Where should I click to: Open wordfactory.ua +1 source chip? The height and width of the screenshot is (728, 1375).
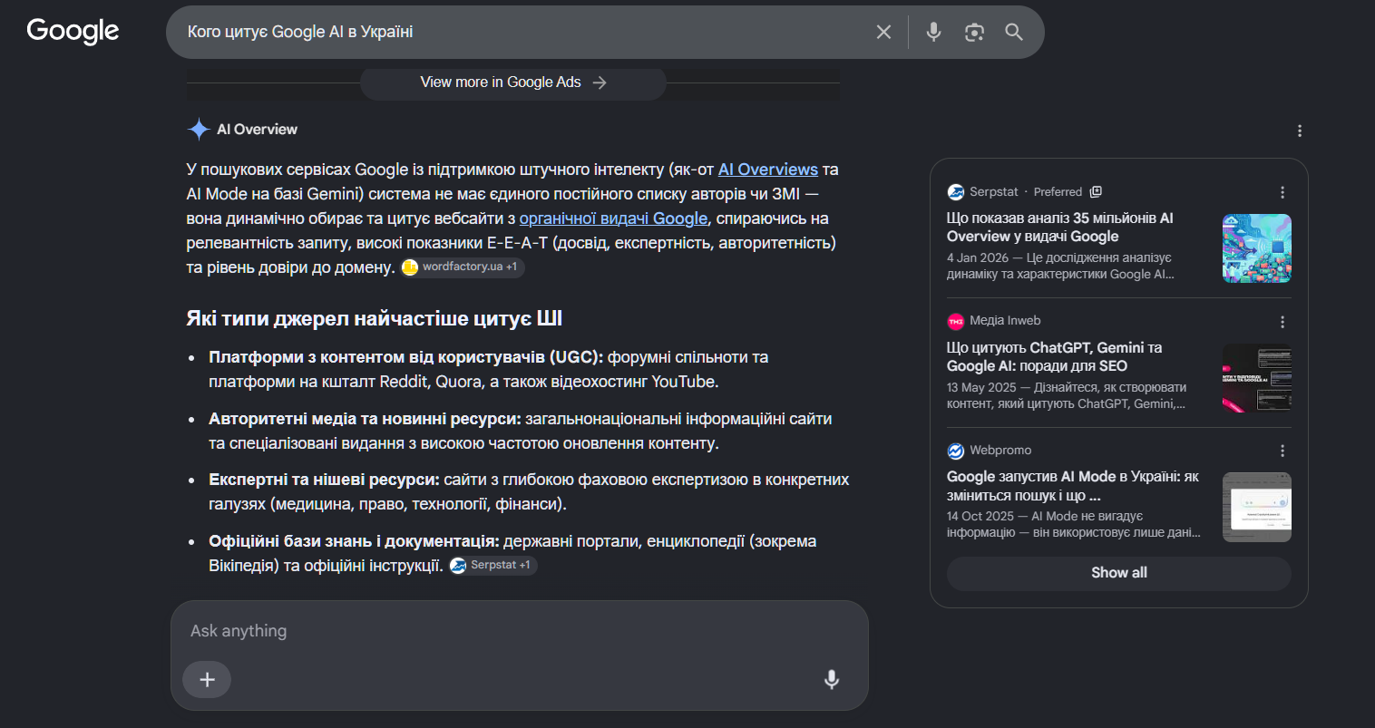[463, 267]
